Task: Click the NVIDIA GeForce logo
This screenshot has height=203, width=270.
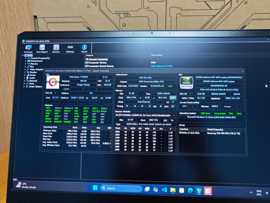Action: (x=186, y=83)
